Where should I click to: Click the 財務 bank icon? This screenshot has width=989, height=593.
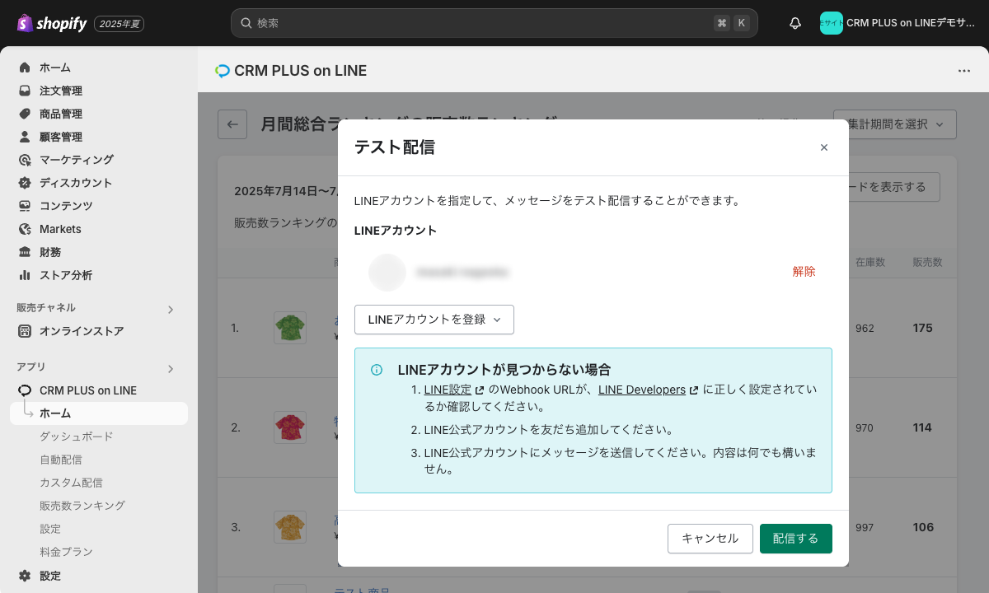point(25,252)
